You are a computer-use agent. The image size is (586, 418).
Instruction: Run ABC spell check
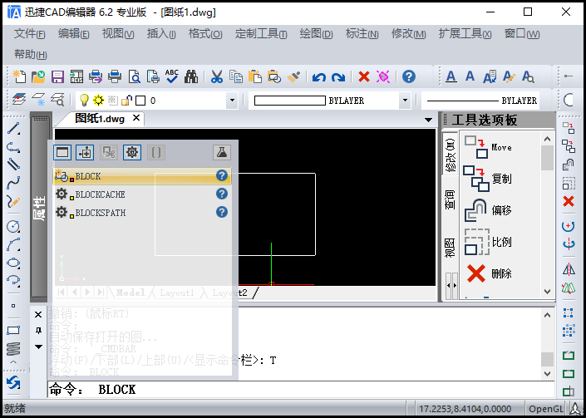tap(172, 76)
